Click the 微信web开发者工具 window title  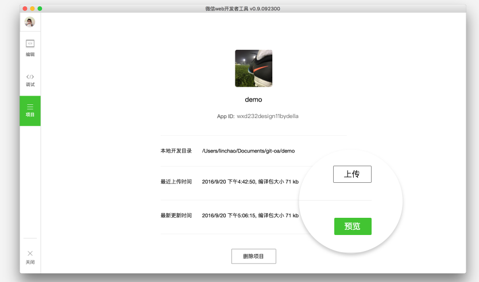[242, 9]
